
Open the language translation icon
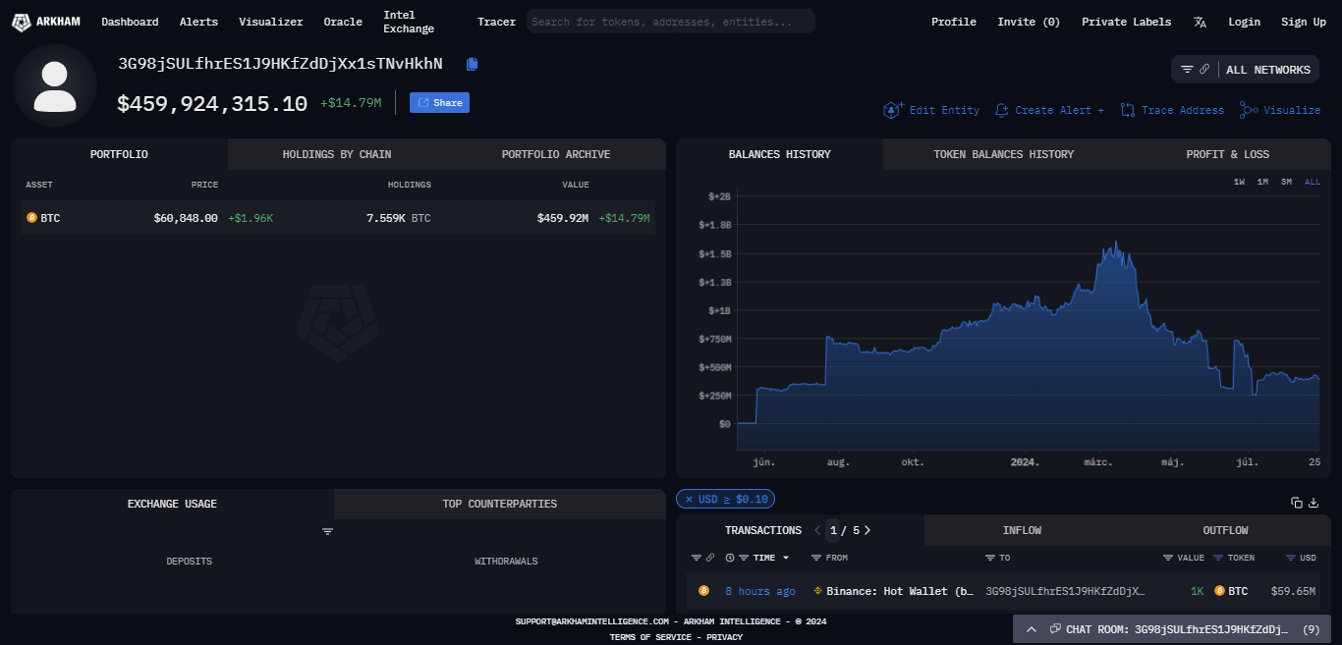1200,22
